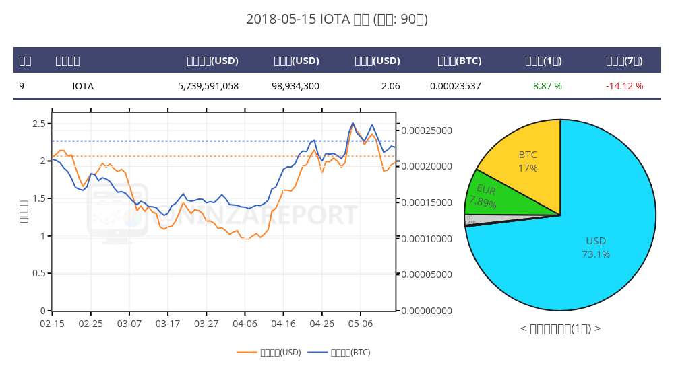Image resolution: width=674 pixels, height=370 pixels.
Task: Select the market cap value 5,739,591,058
Action: pos(208,86)
